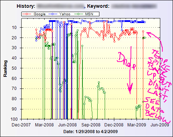The height and width of the screenshot is (137, 173).
Task: Click the last Google data point in Mar-2009
Action: 143,31
